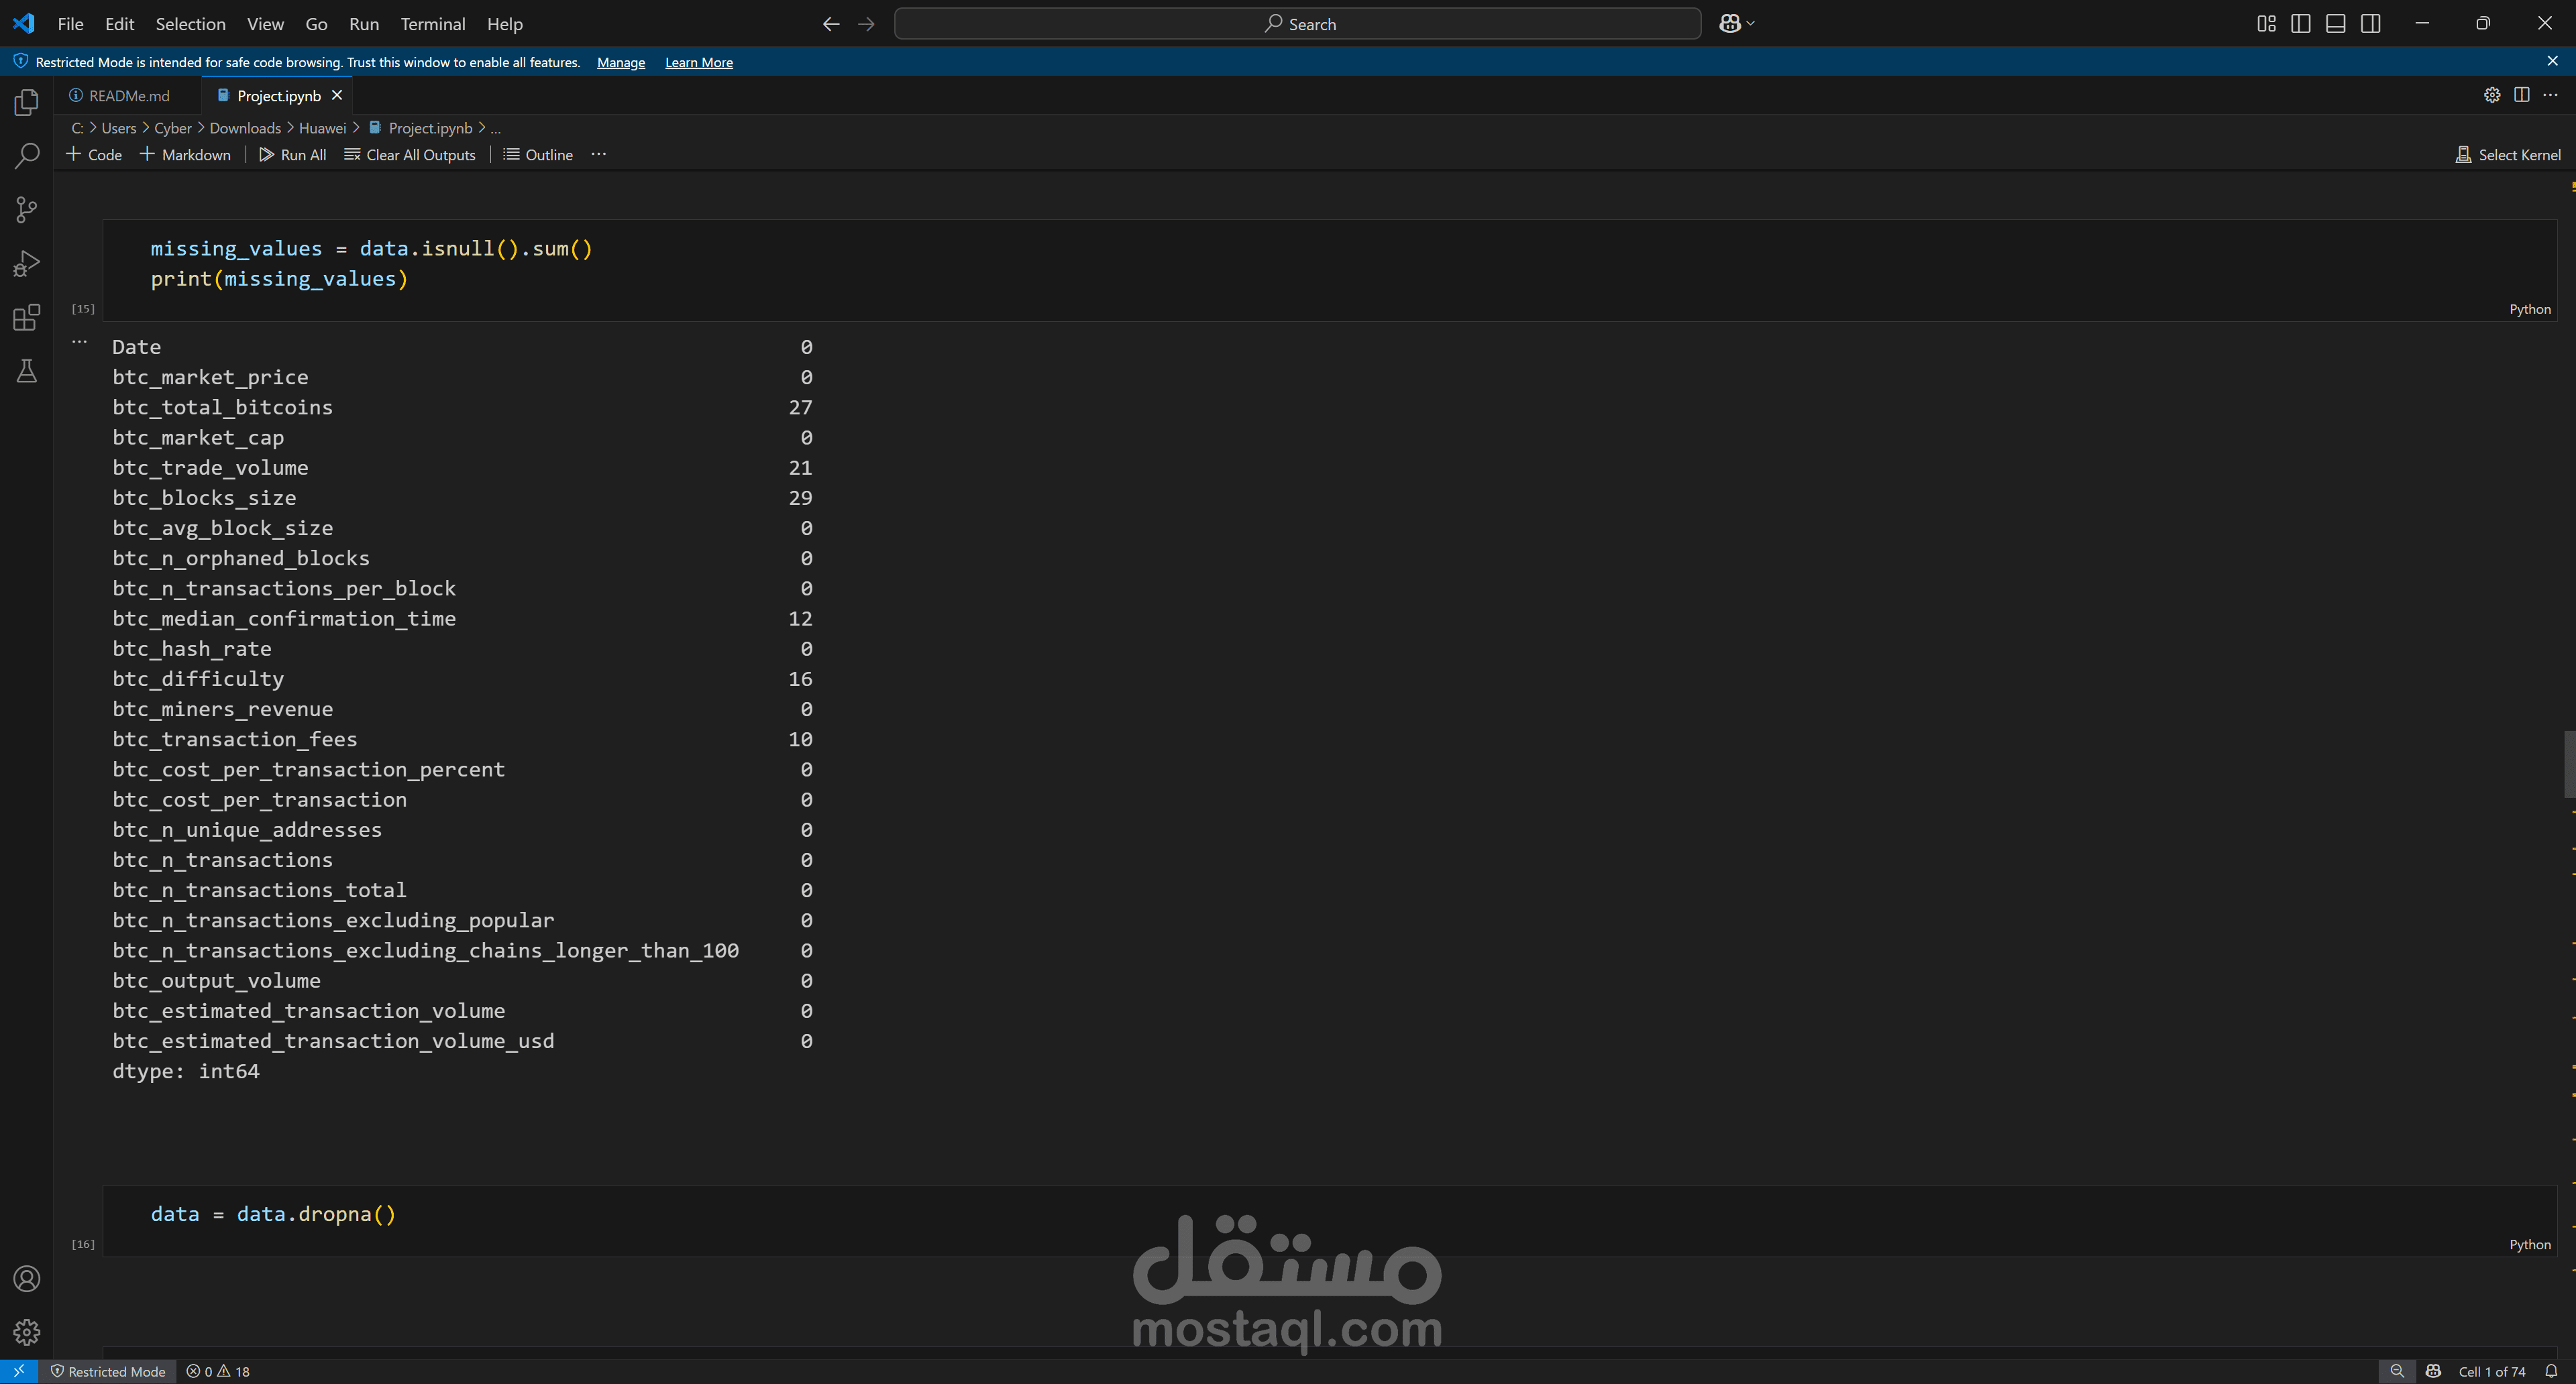Open the Testing flask icon
This screenshot has width=2576, height=1384.
coord(27,371)
